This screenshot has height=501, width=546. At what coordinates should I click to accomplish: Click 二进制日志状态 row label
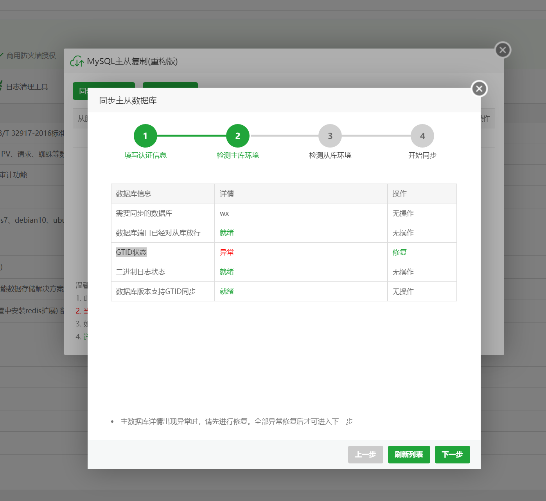[x=141, y=272]
